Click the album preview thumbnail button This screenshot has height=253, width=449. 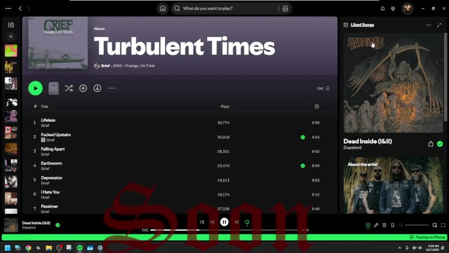[x=53, y=88]
